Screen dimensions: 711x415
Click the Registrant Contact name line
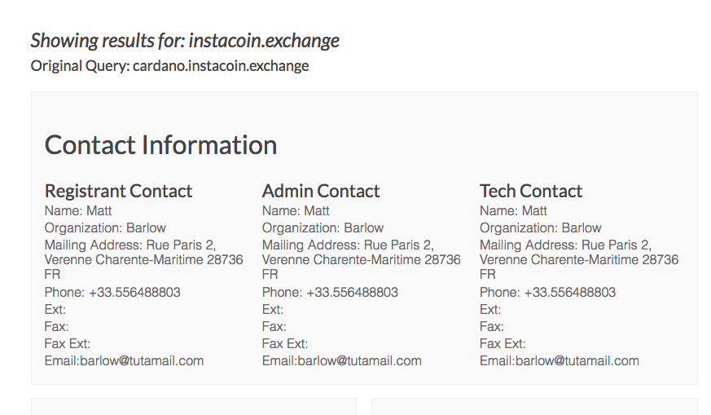click(78, 210)
